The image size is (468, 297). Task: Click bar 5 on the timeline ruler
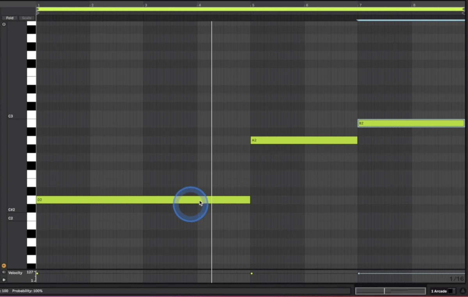253,5
